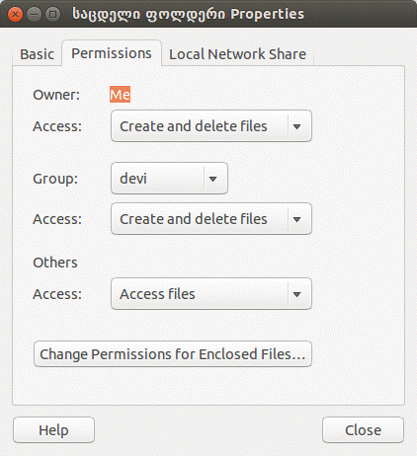Click the Properties window title bar text
This screenshot has width=417, height=456.
click(188, 14)
